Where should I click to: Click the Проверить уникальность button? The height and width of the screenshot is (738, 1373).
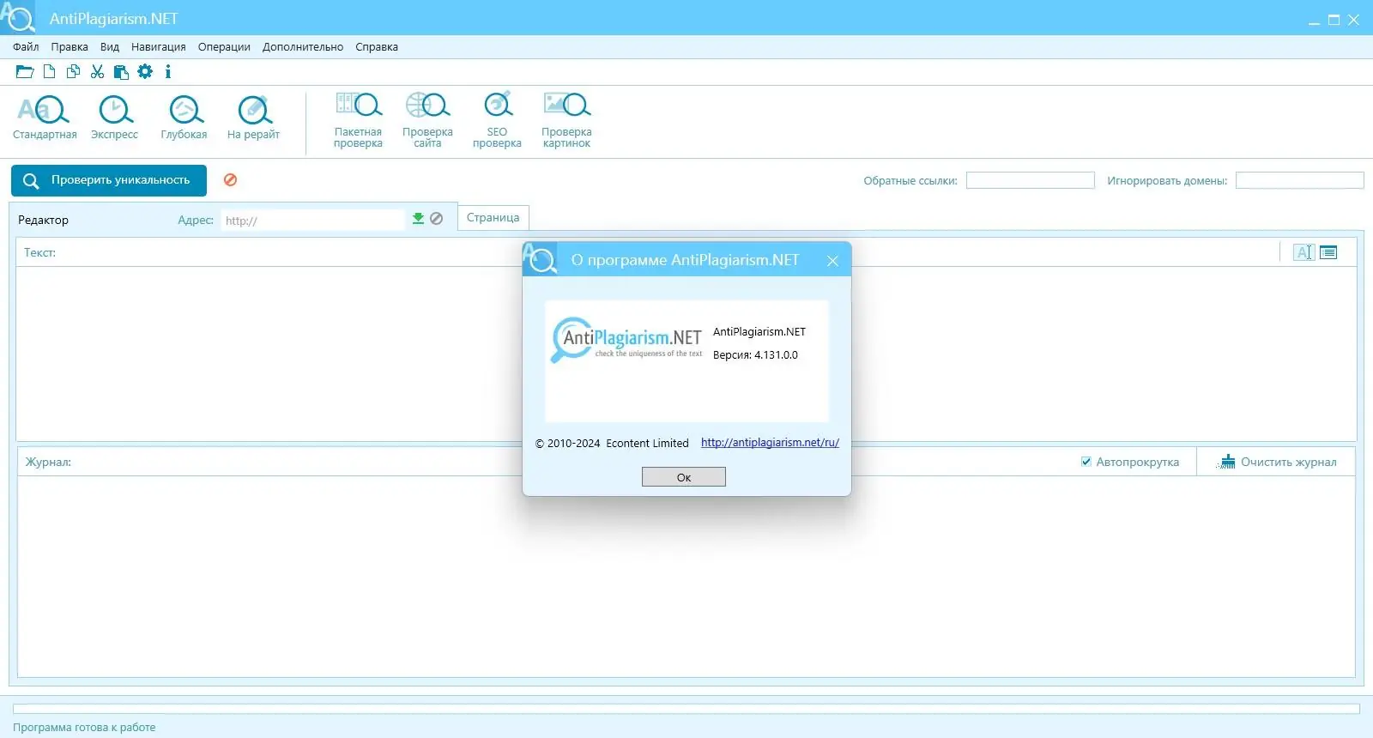109,180
